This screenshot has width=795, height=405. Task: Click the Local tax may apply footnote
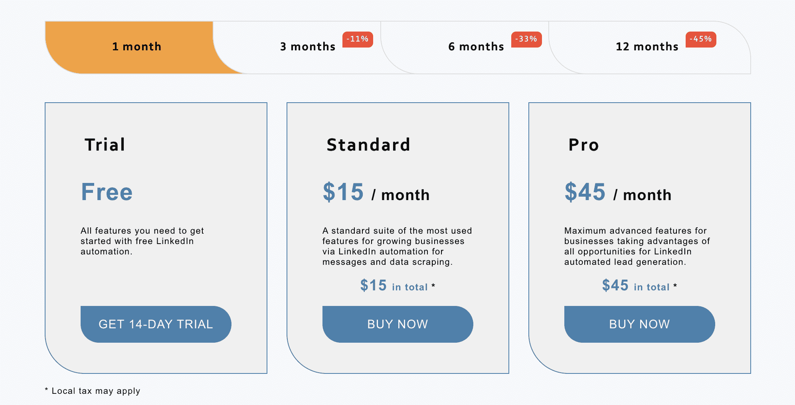click(x=93, y=391)
